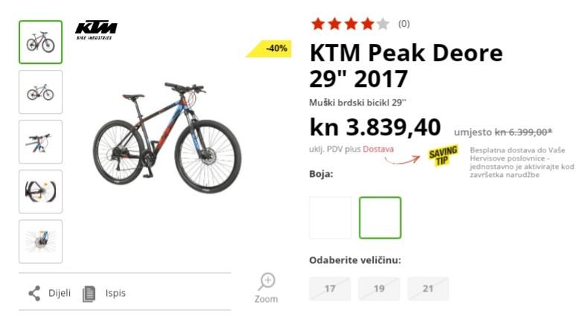The image size is (576, 316).
Task: Click the share (Dijeli) icon
Action: click(x=34, y=294)
